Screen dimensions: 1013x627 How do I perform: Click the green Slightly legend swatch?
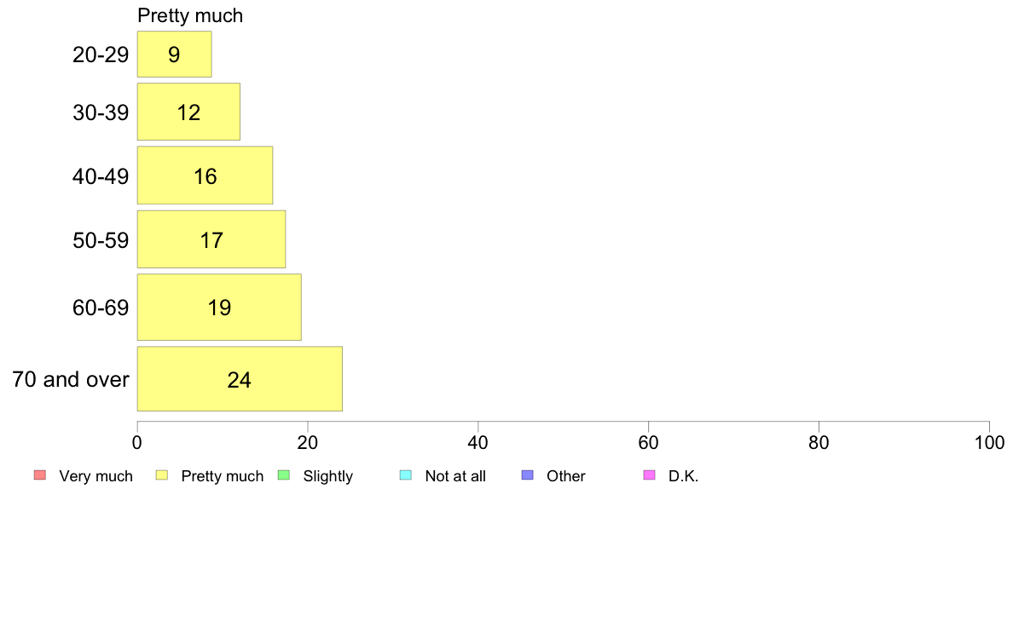point(284,475)
